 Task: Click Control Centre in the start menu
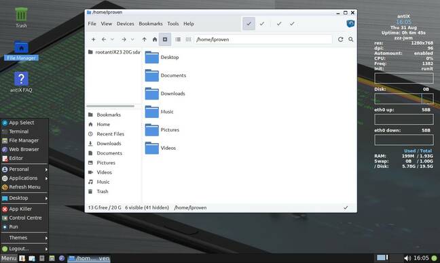pyautogui.click(x=24, y=218)
